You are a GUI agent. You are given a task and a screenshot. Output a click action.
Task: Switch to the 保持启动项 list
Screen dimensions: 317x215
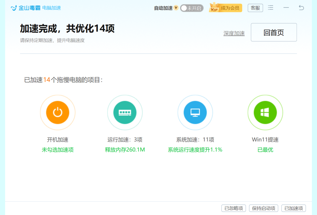coord(264,208)
